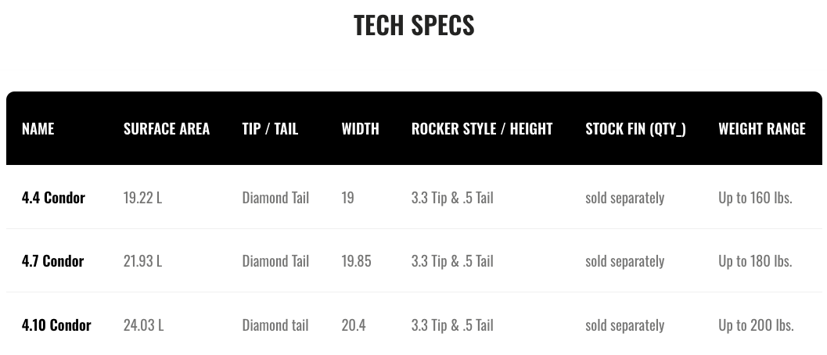
Task: Click the 19.85 width value
Action: click(356, 260)
